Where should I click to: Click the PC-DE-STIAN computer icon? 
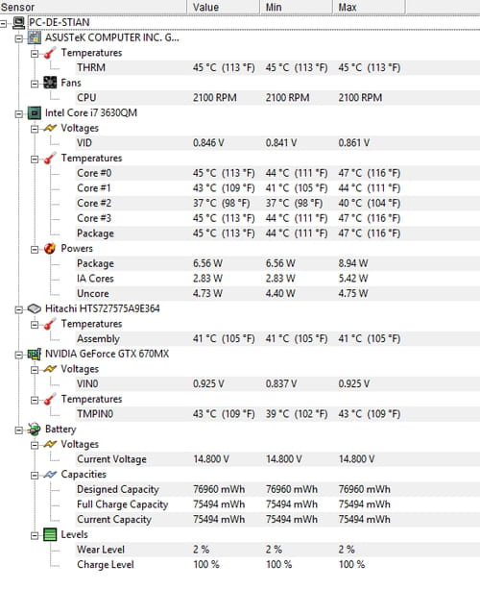18,23
